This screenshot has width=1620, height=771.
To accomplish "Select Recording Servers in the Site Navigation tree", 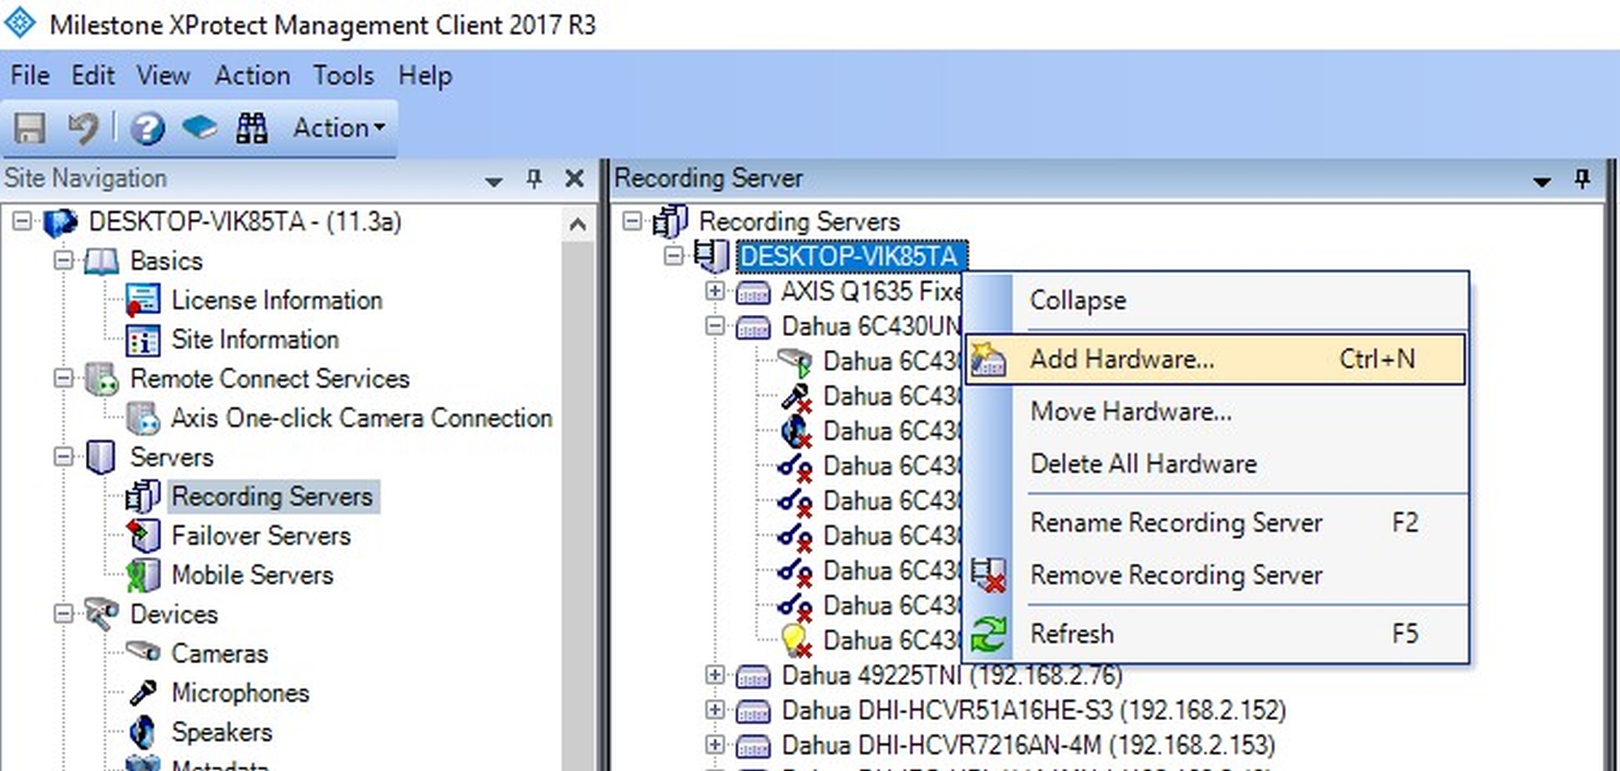I will tap(272, 496).
